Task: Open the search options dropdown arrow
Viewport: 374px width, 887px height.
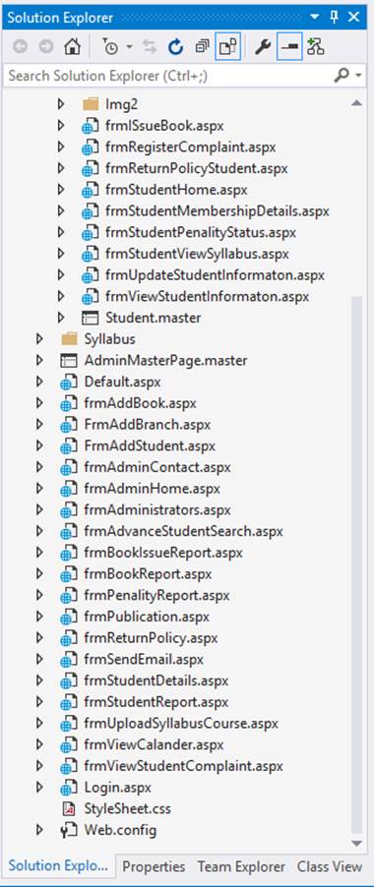Action: 358,76
